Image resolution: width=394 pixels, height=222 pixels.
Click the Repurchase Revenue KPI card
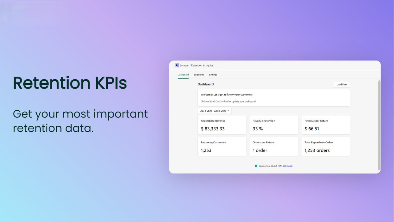tap(222, 125)
